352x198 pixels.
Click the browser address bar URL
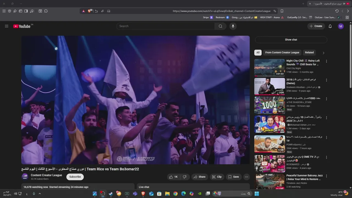pyautogui.click(x=221, y=11)
